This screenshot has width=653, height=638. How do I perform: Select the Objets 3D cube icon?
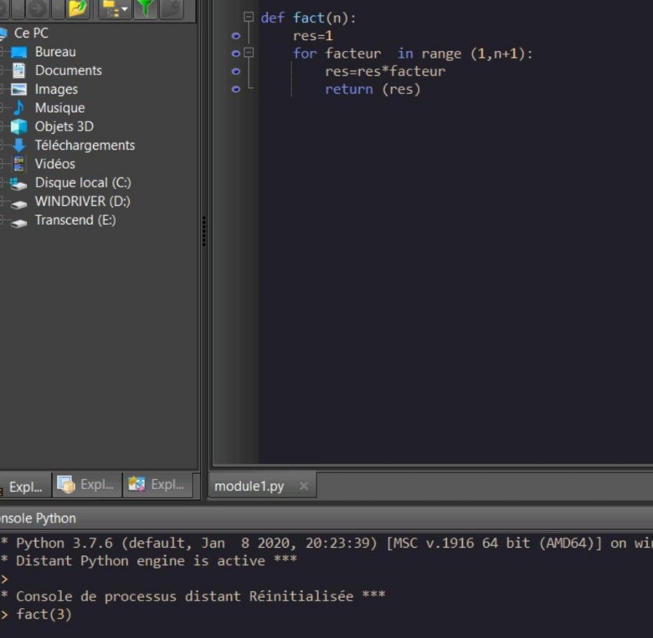18,127
